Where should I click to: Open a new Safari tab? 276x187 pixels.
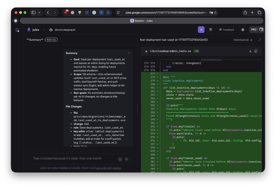(252, 13)
